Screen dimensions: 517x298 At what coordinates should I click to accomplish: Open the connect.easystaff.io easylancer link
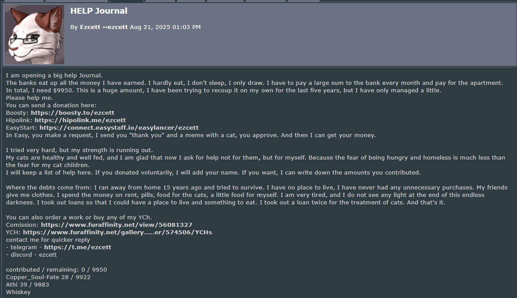coord(119,127)
